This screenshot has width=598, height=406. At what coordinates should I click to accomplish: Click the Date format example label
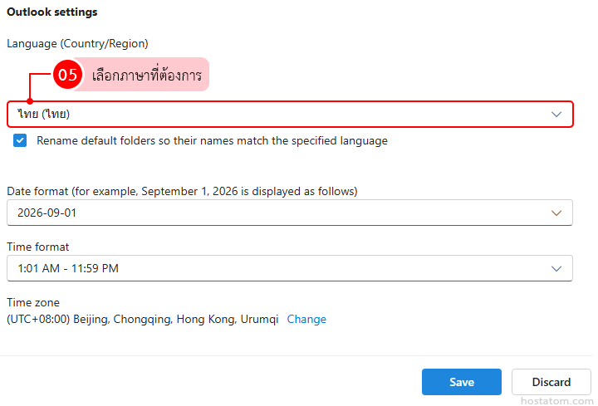coord(182,191)
